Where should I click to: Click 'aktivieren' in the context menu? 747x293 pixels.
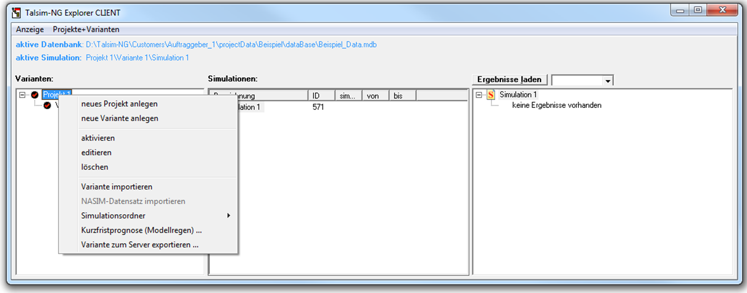[98, 138]
